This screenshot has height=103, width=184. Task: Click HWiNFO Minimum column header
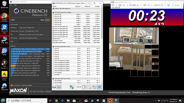point(78,6)
